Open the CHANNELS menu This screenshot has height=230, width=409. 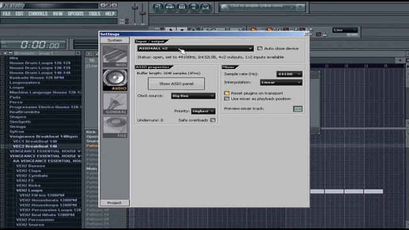(x=38, y=13)
